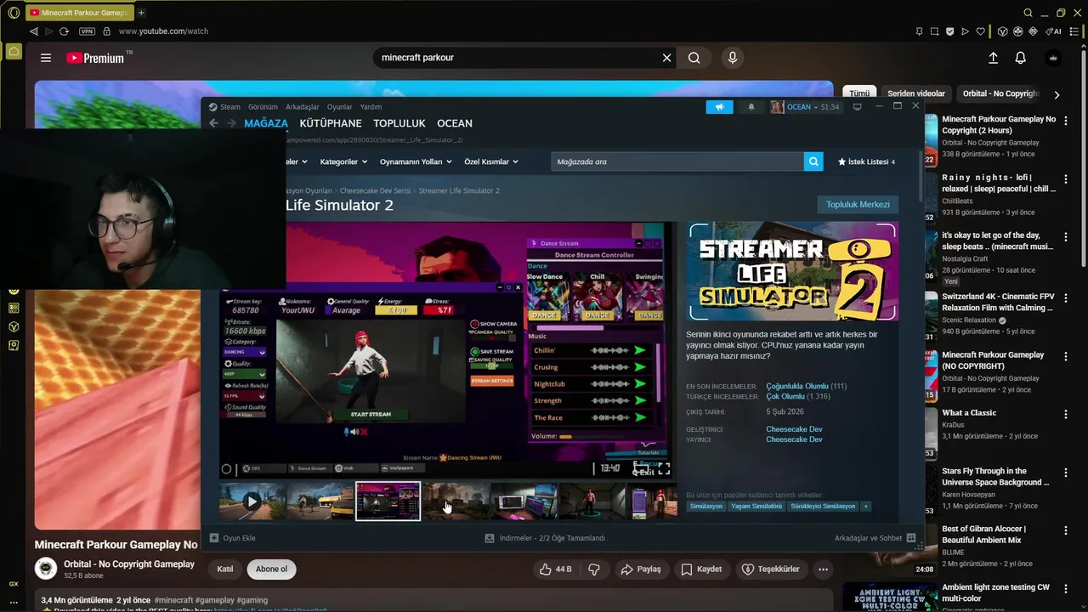Open the YouTube upload/create icon
The width and height of the screenshot is (1088, 612).
point(993,58)
